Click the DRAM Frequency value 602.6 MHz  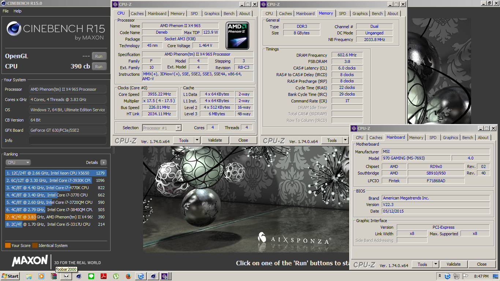[347, 55]
